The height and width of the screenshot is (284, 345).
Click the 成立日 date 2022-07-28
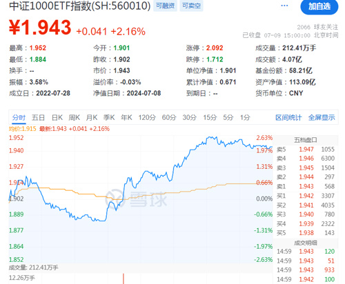(x=53, y=93)
